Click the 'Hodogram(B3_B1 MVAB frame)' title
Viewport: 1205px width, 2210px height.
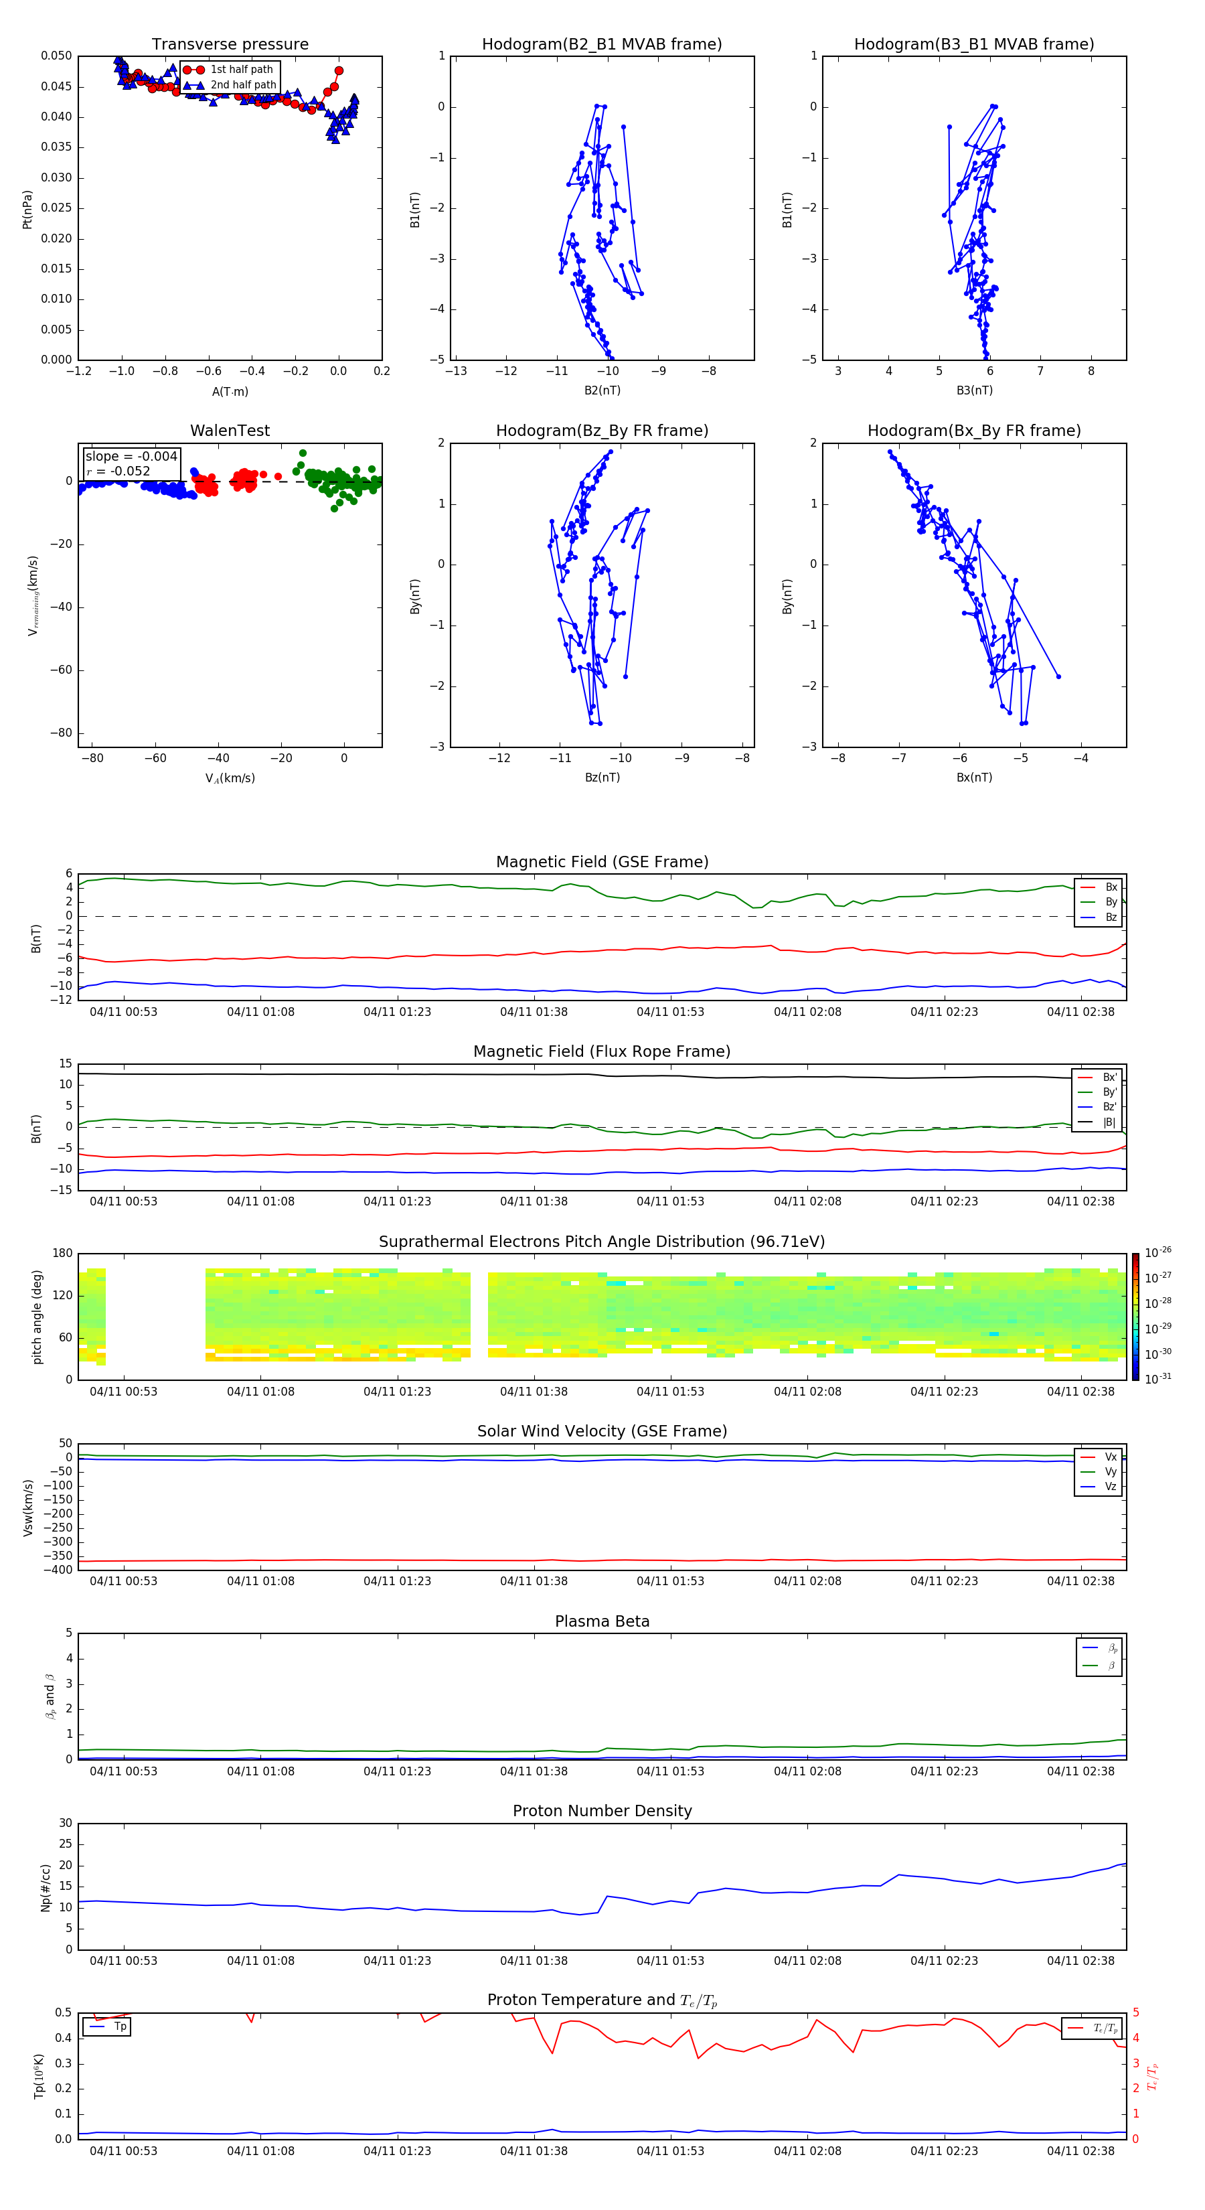click(x=974, y=45)
